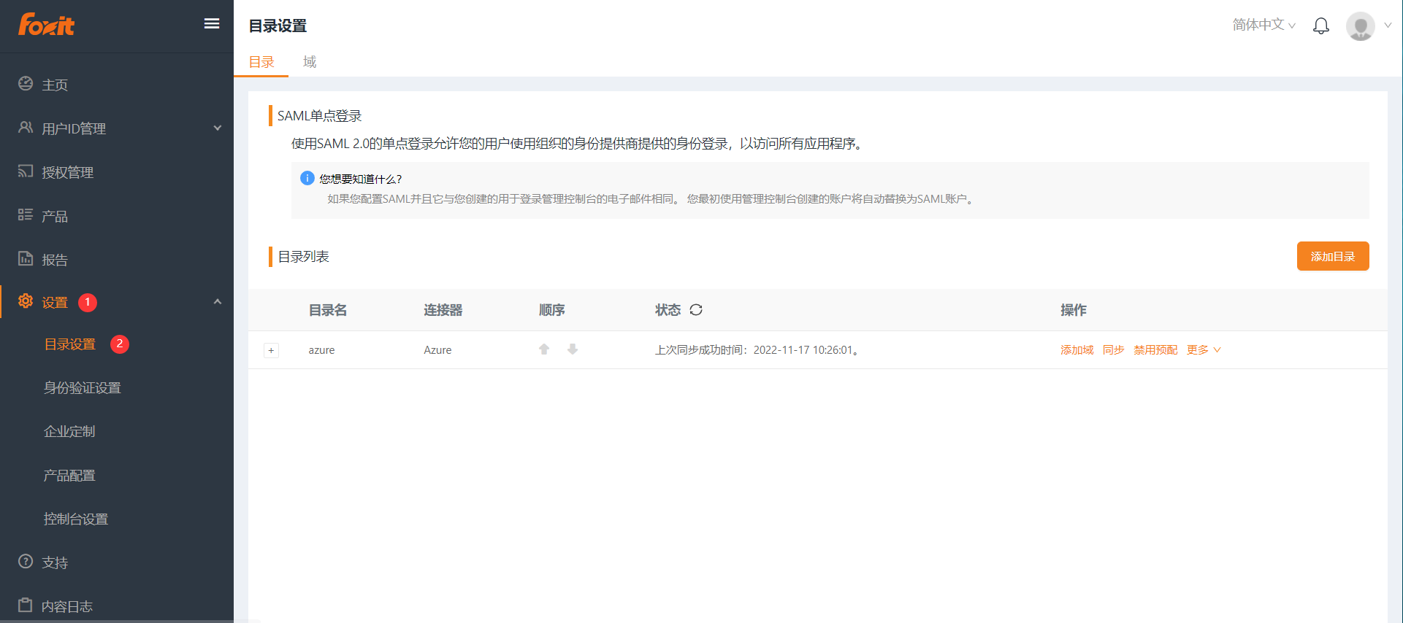The width and height of the screenshot is (1403, 623).
Task: Move azure directory down with the down arrow
Action: point(573,349)
